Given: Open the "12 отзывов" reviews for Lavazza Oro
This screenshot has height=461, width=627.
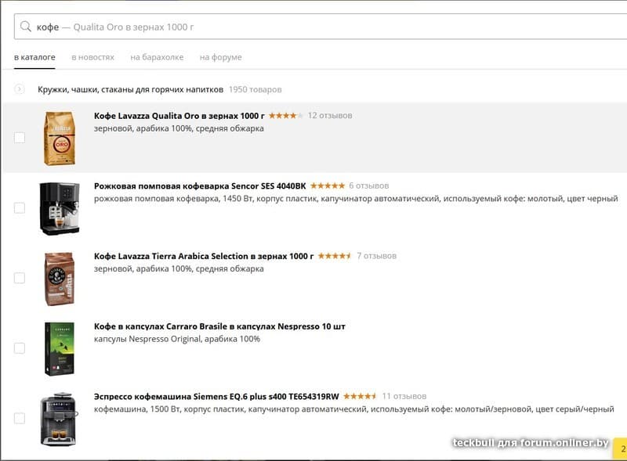Looking at the screenshot, I should (x=330, y=115).
